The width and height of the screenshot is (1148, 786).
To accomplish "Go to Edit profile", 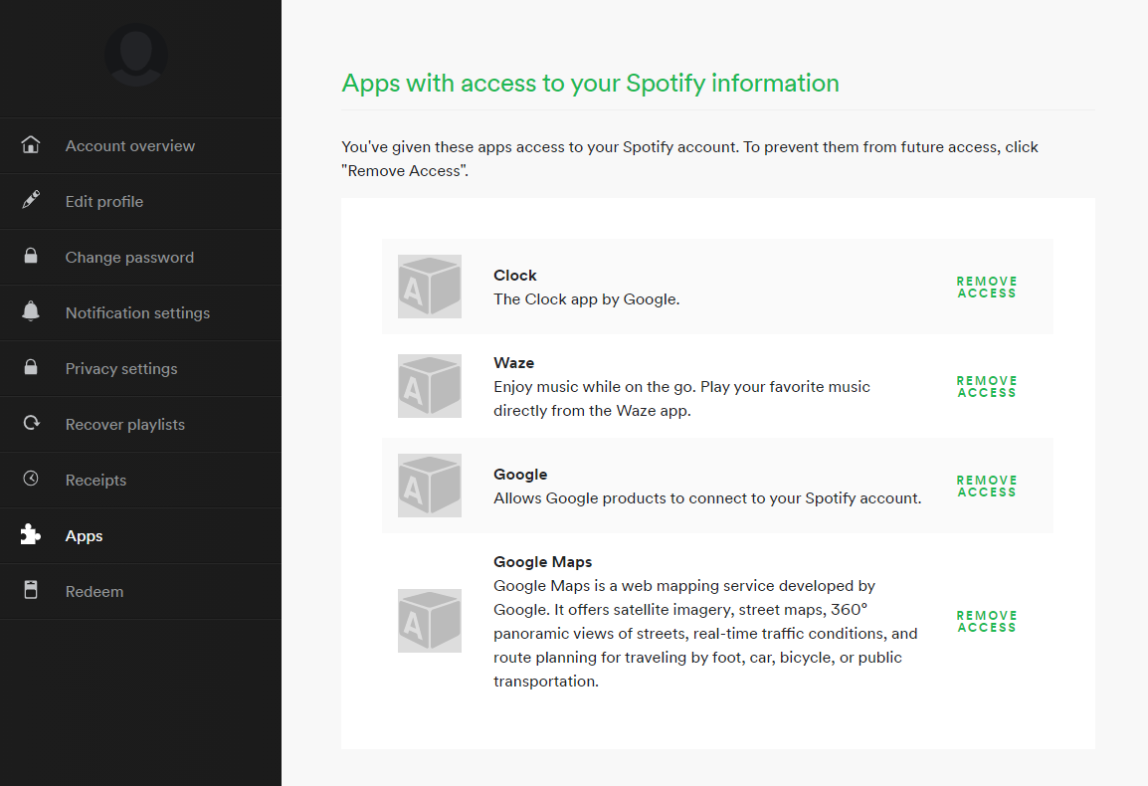I will pos(140,201).
